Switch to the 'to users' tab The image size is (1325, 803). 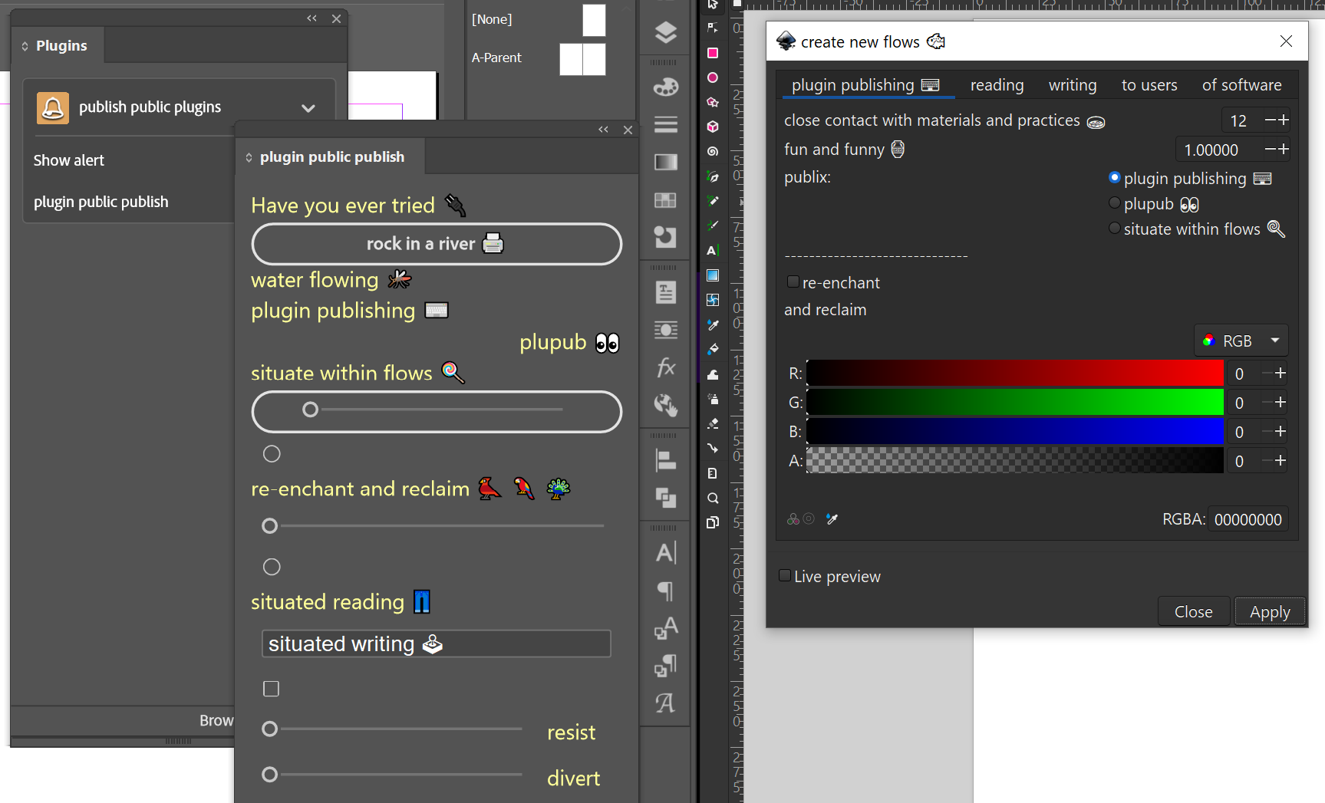tap(1149, 85)
